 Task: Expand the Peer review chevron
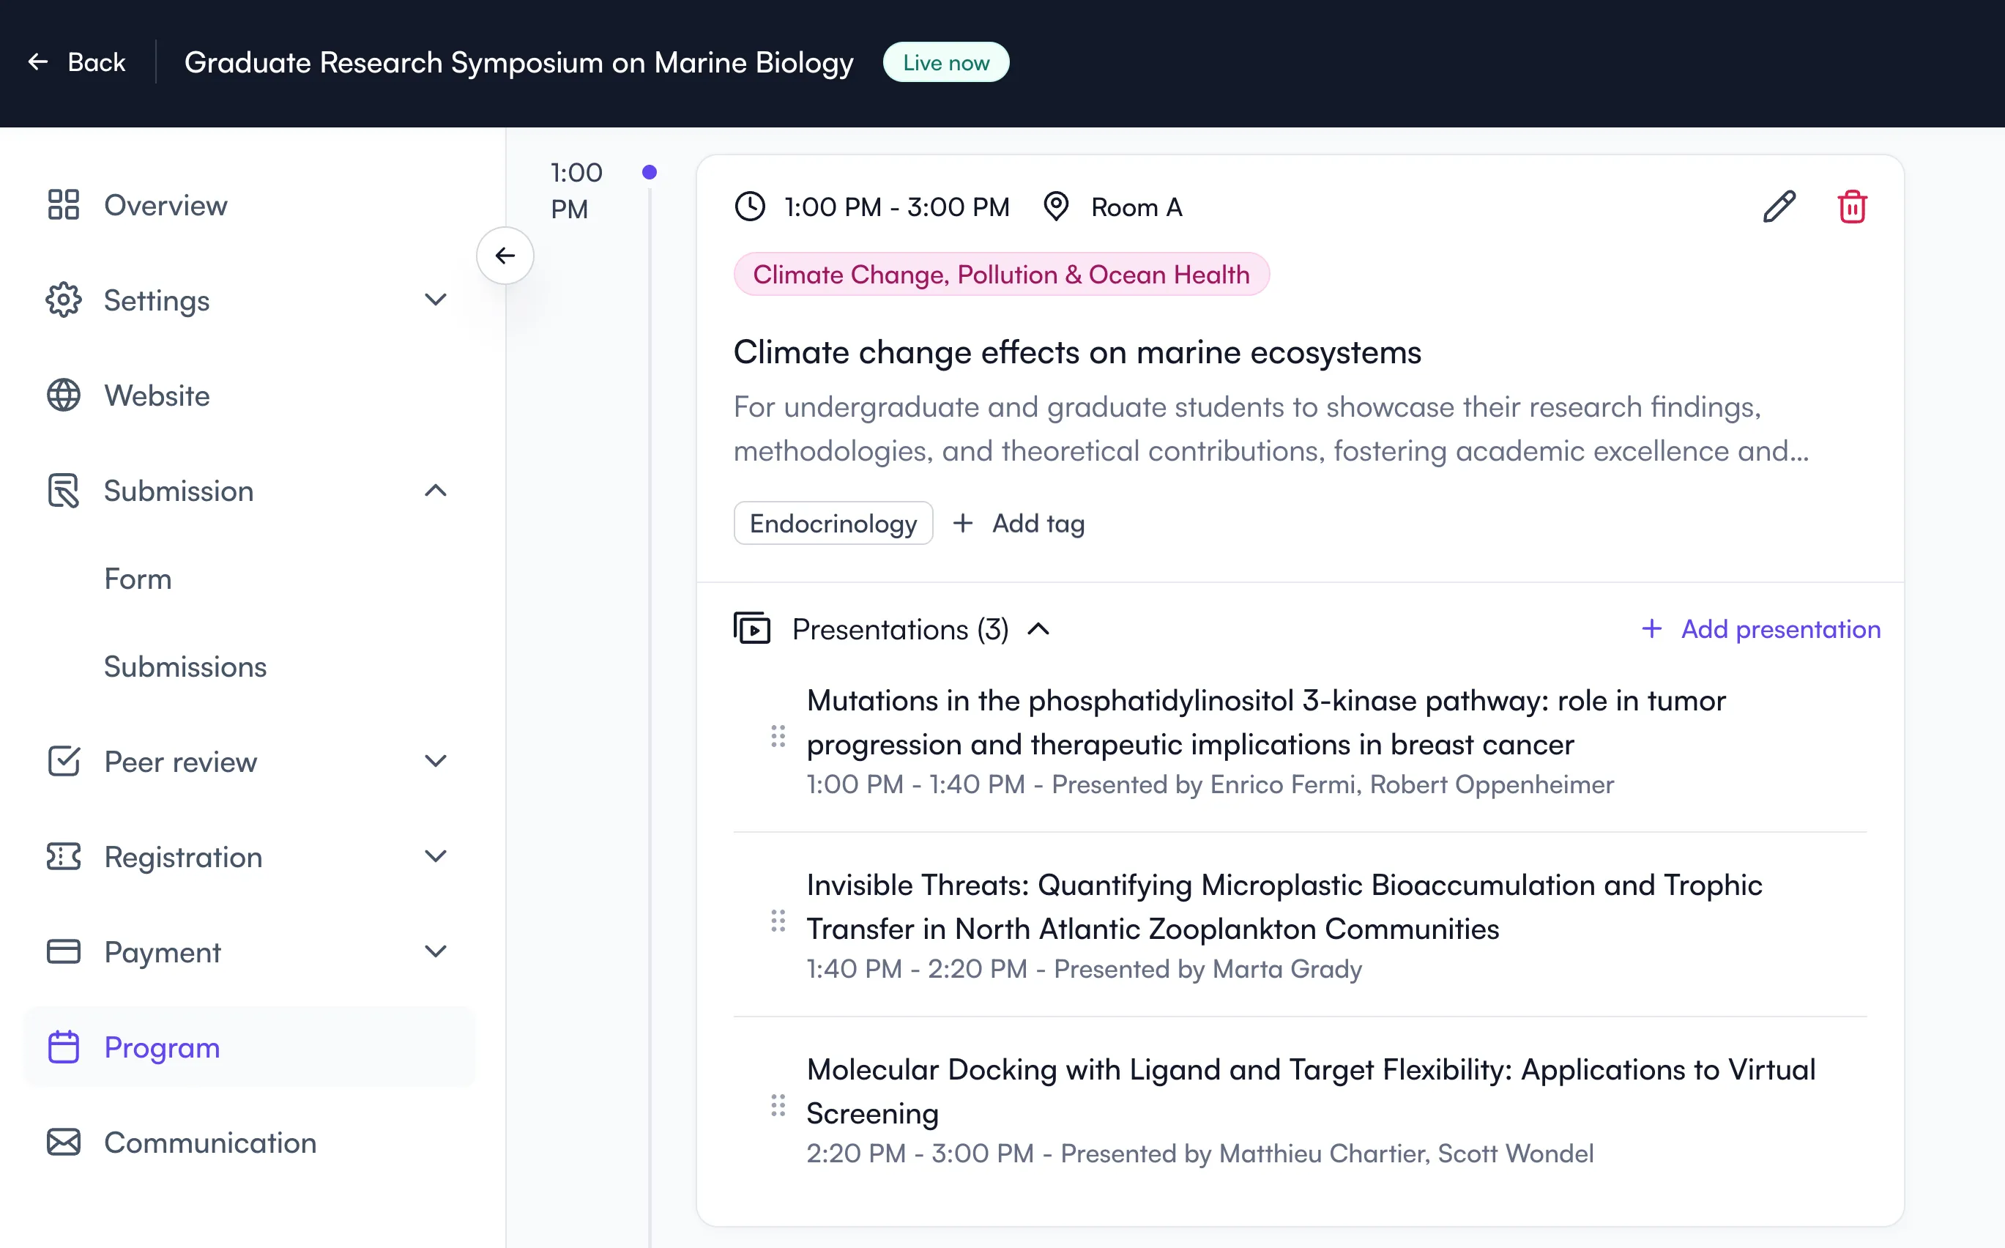436,761
